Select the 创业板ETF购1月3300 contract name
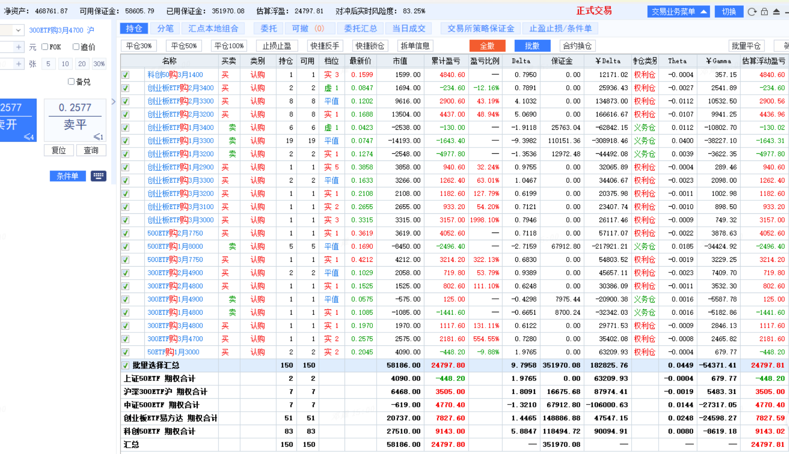This screenshot has height=454, width=789. (x=180, y=141)
